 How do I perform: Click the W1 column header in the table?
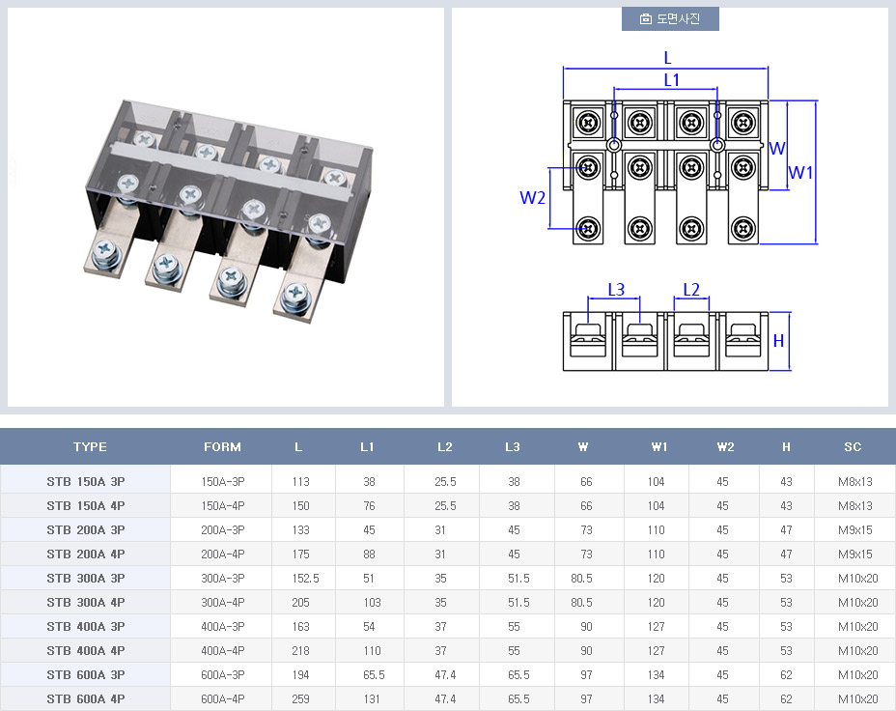click(659, 447)
